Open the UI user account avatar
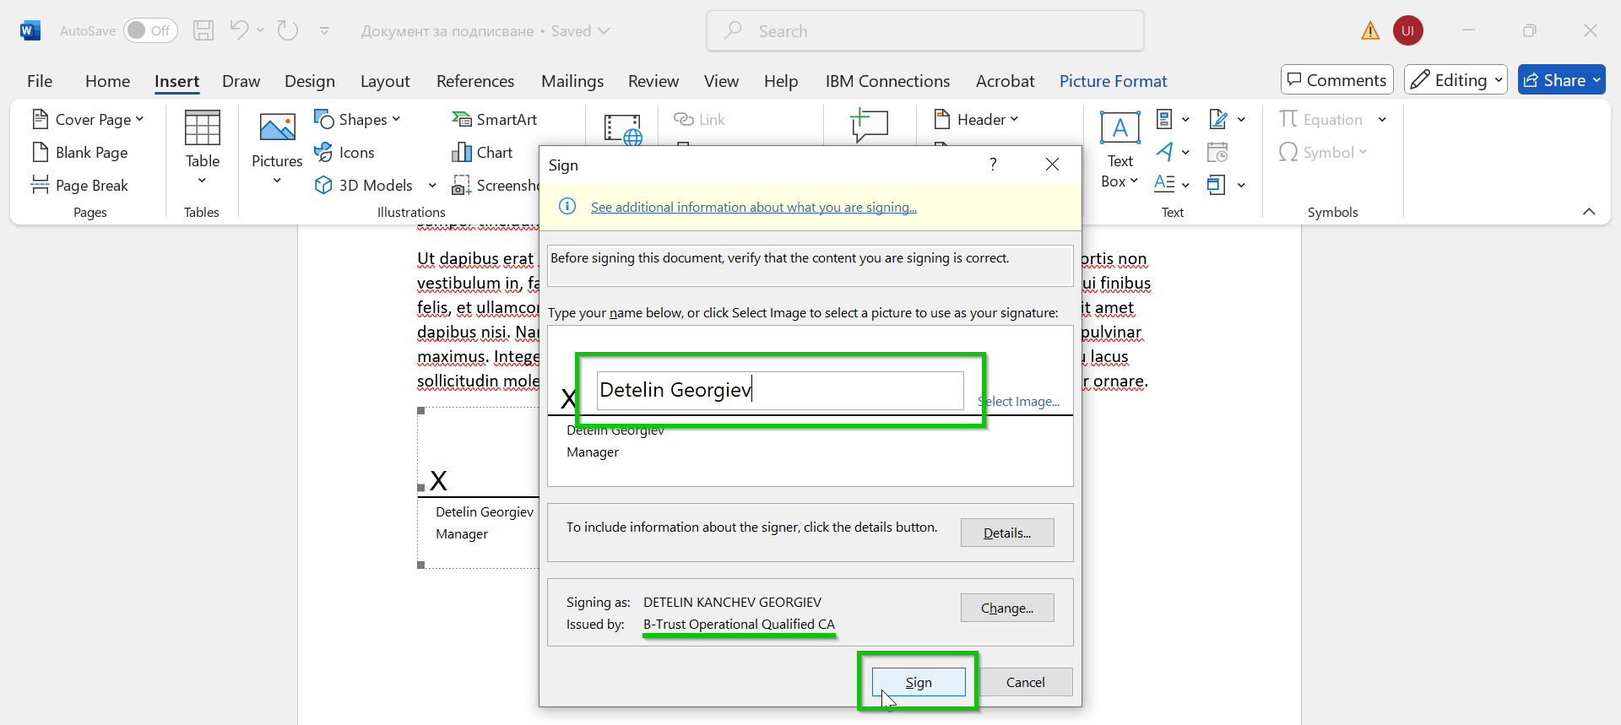 pos(1408,30)
